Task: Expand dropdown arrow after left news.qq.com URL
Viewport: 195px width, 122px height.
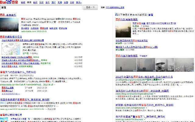Action: click(45, 109)
